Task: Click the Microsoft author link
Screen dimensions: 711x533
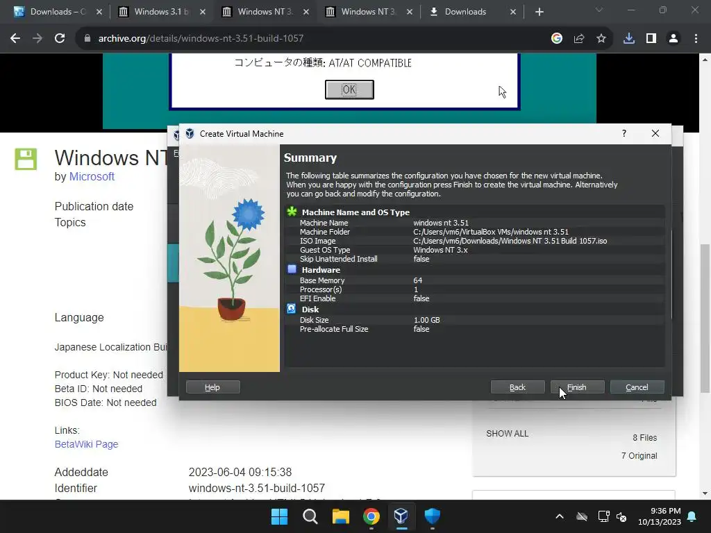Action: click(92, 176)
